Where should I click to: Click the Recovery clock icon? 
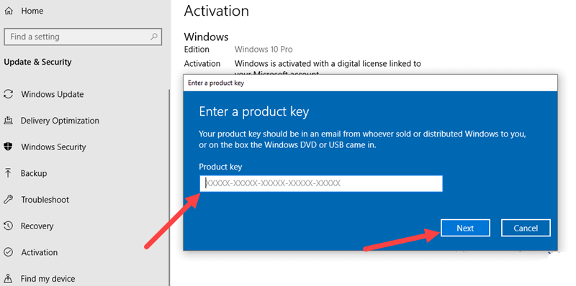coord(8,226)
